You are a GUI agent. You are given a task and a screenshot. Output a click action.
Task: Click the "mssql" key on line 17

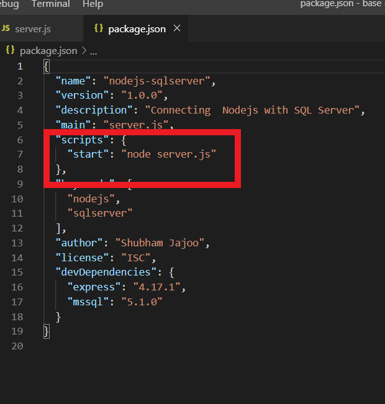[x=88, y=302]
